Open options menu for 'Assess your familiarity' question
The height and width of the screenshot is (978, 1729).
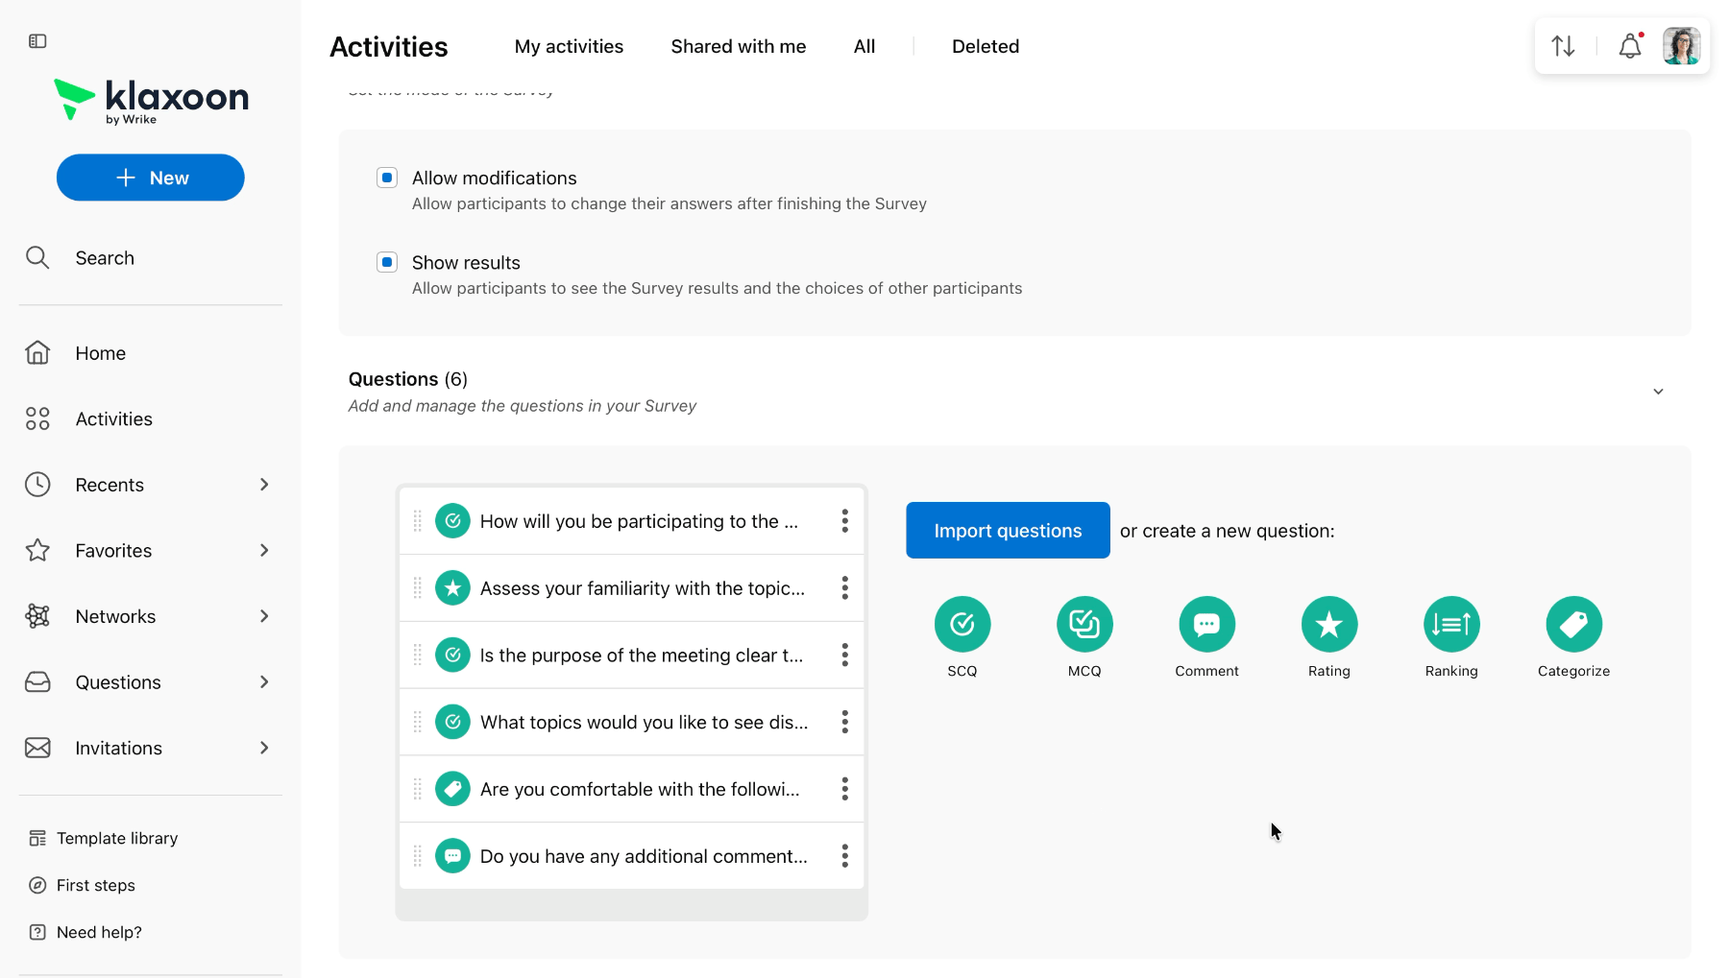pyautogui.click(x=844, y=588)
